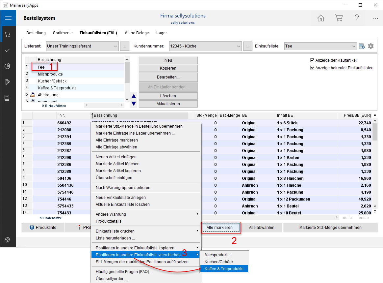Screen dimensions: 383x283
Task: Click the Kopieren button
Action: pyautogui.click(x=168, y=68)
